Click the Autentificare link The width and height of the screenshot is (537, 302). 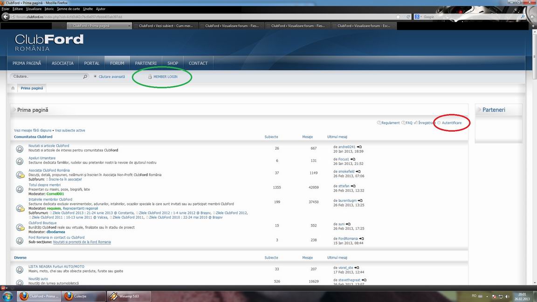click(451, 123)
